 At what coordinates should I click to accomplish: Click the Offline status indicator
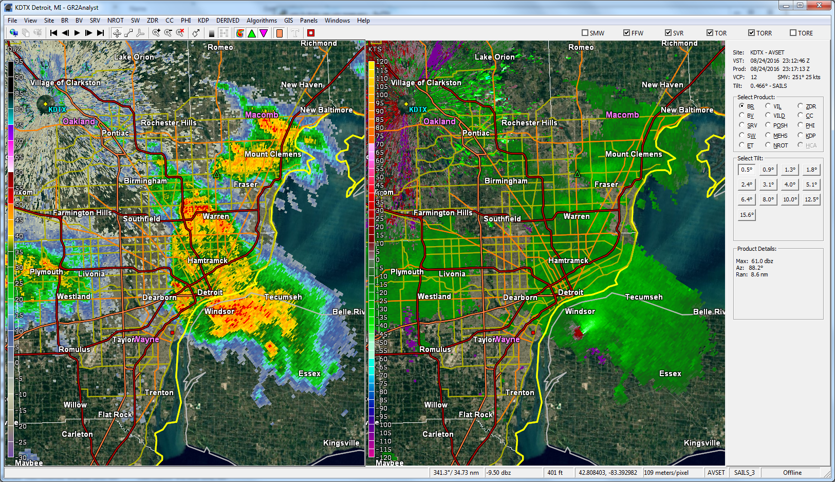[792, 473]
